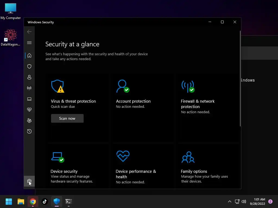This screenshot has width=278, height=208.
Task: Open Settings gear in Windows Security sidebar
Action: (x=29, y=181)
